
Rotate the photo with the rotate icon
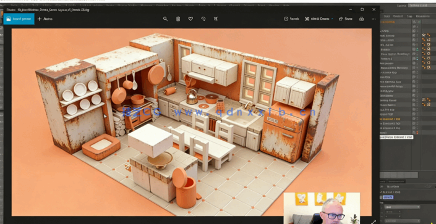pos(203,19)
